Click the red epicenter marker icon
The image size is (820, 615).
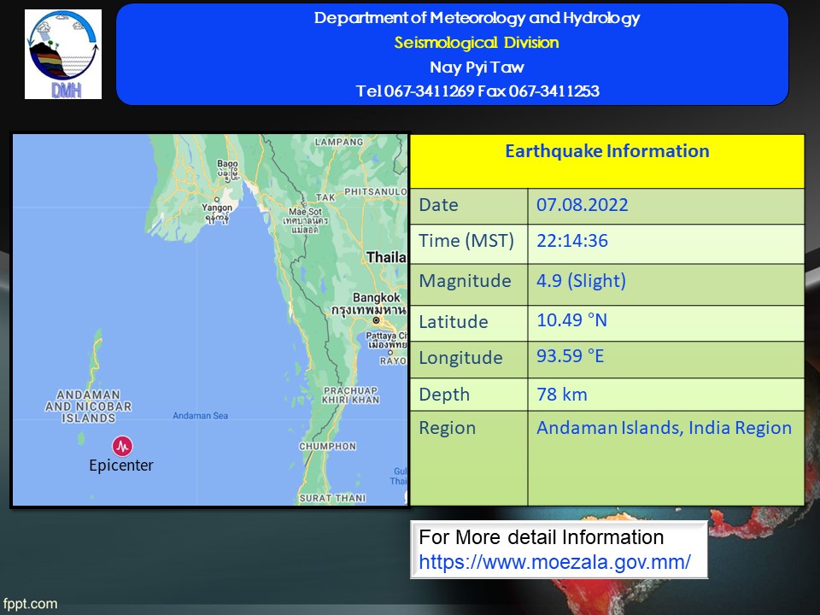tap(122, 446)
